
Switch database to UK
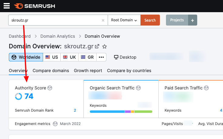pos(69,57)
